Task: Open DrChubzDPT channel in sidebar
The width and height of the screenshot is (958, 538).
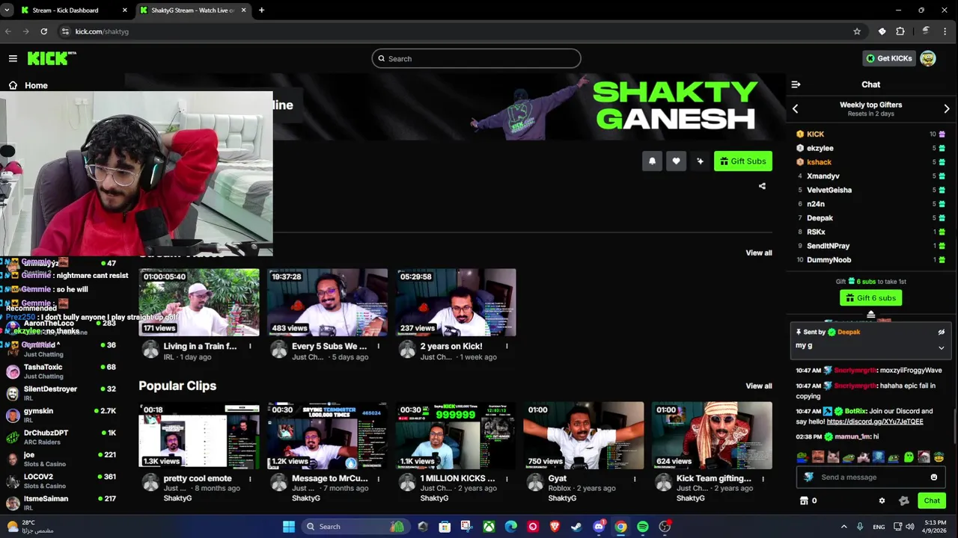Action: click(62, 437)
